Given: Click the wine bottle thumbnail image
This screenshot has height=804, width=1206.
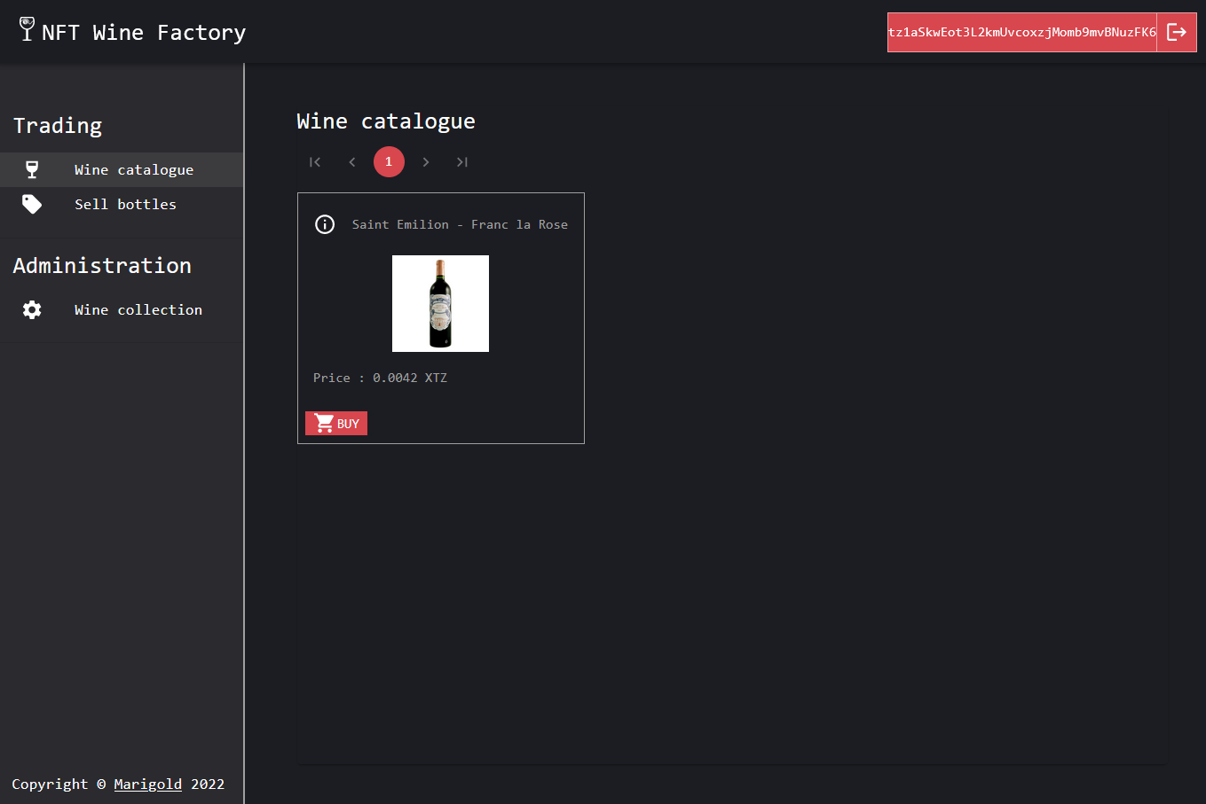Looking at the screenshot, I should coord(440,303).
